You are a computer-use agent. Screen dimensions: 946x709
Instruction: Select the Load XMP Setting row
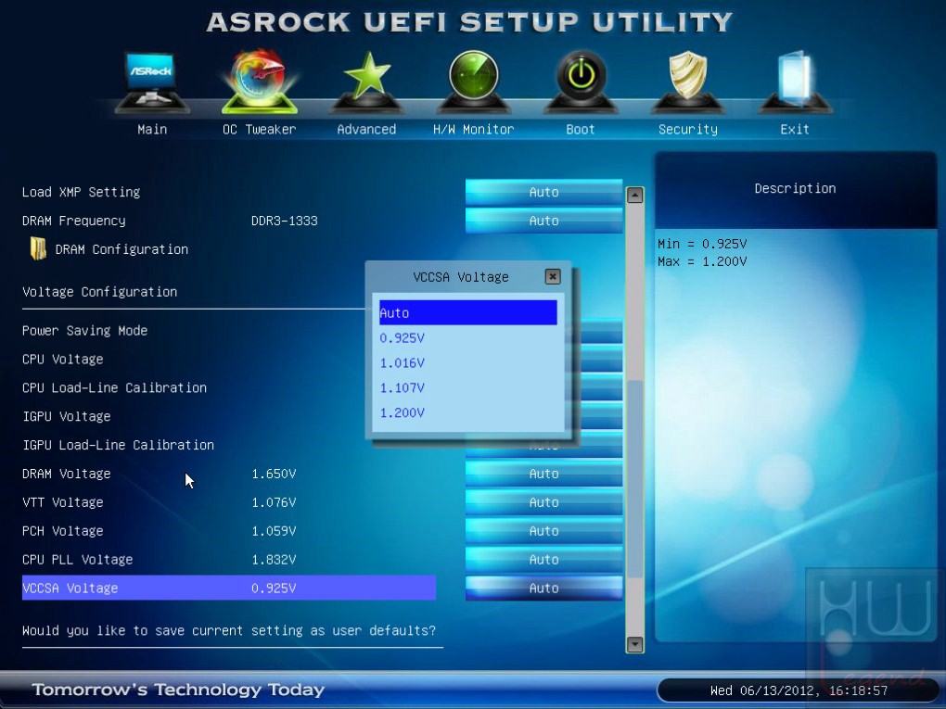click(x=81, y=192)
